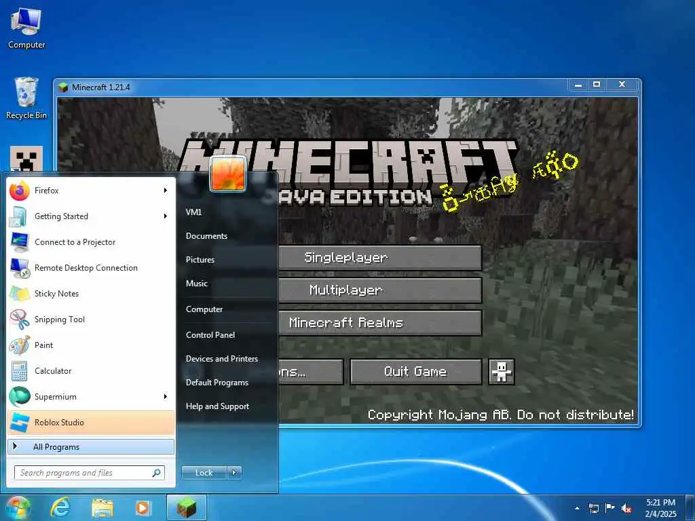
Task: Click the Windows Start orb
Action: coord(18,507)
